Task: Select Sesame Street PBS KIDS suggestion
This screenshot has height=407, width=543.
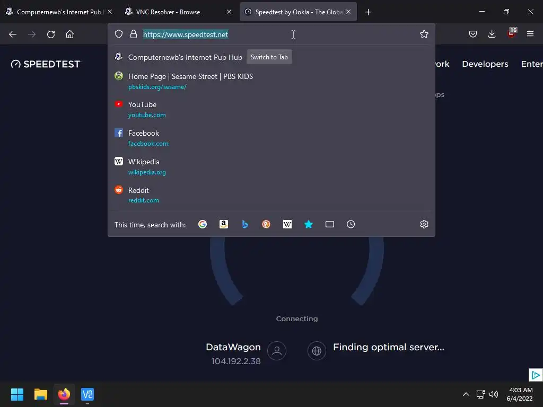Action: 271,81
